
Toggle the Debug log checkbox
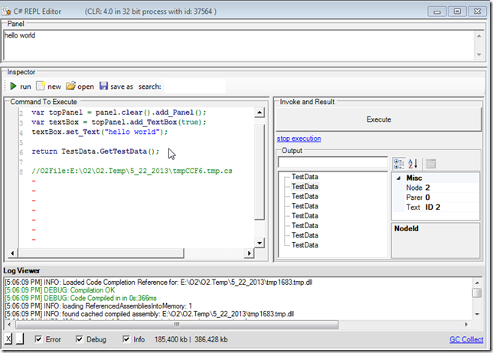coord(80,339)
